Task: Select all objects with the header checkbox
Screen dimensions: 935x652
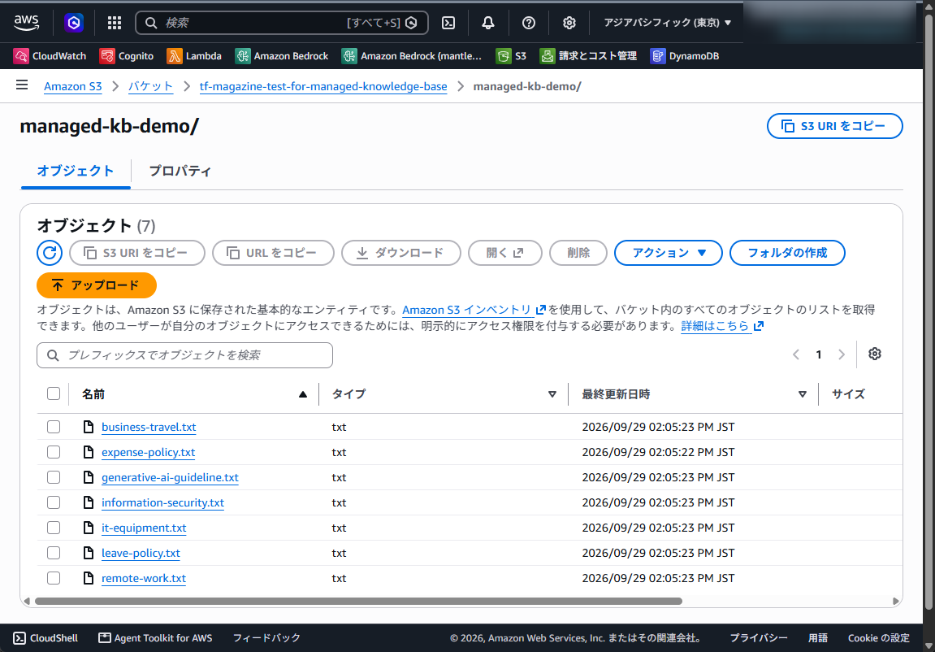Action: (54, 393)
